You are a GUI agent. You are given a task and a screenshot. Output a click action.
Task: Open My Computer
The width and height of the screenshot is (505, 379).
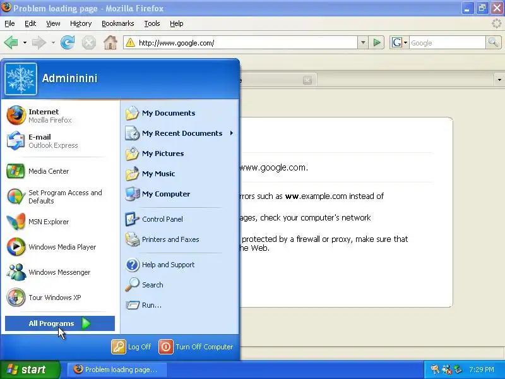click(x=179, y=194)
